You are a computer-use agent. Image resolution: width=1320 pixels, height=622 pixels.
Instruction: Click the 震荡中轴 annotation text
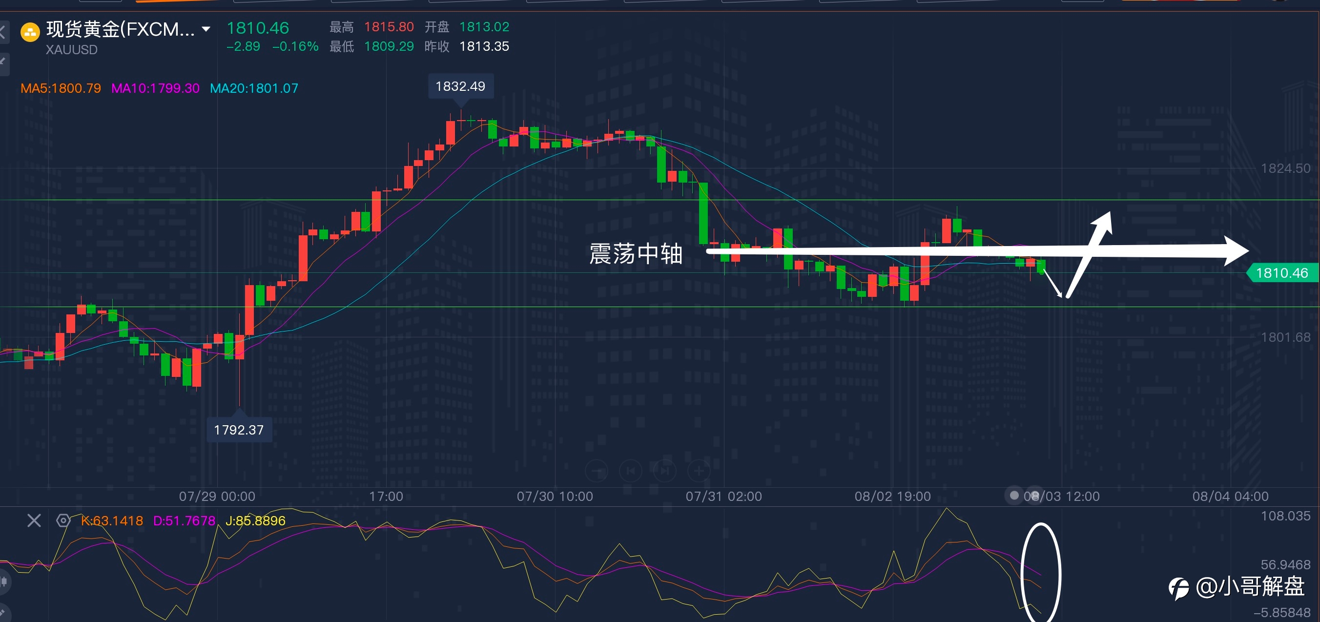[x=636, y=253]
